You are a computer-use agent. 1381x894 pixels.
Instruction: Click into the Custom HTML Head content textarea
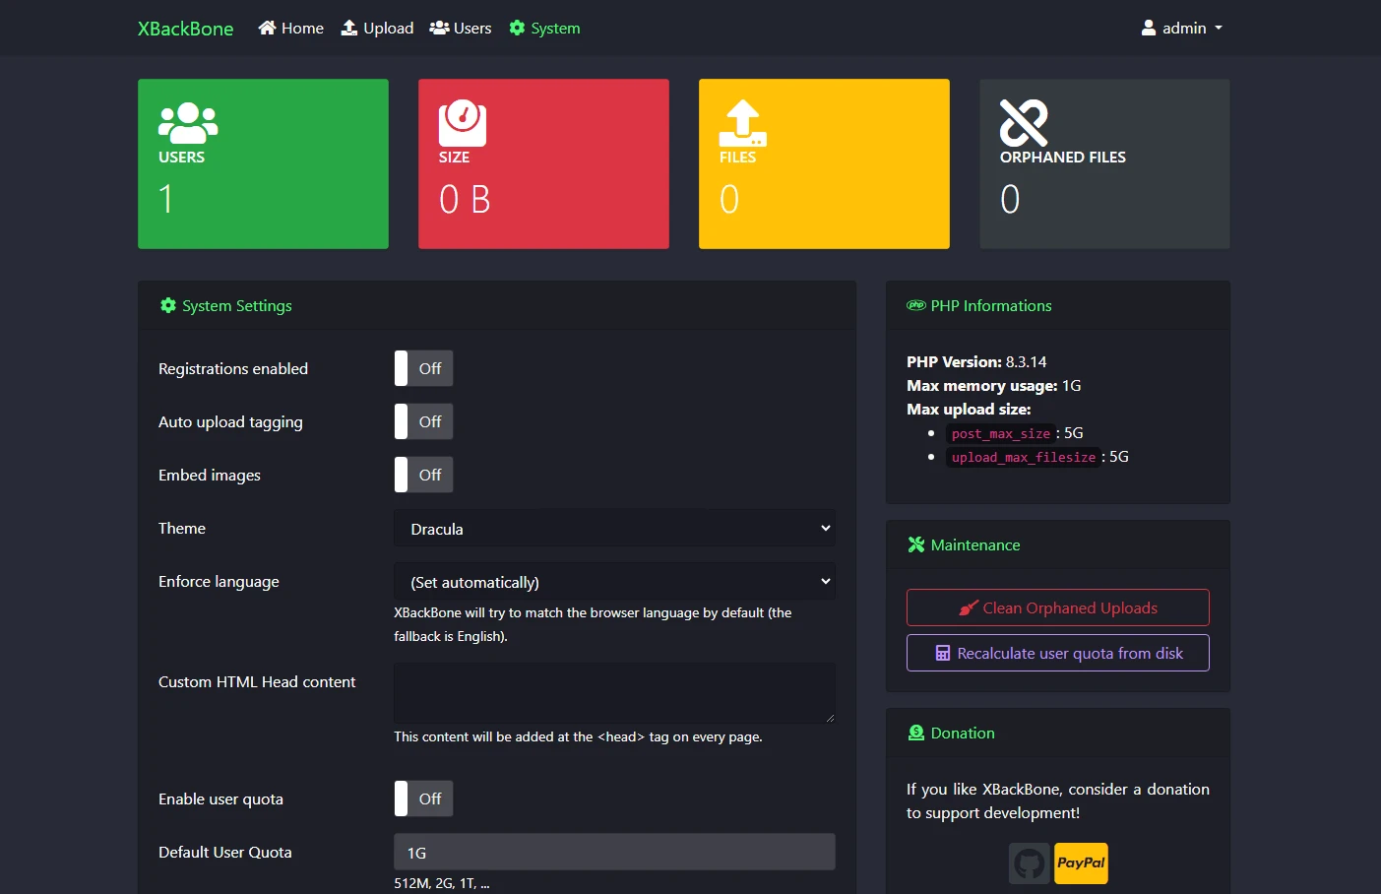(614, 693)
